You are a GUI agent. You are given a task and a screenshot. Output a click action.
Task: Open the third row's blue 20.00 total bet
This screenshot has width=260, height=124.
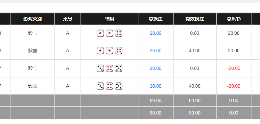point(155,68)
